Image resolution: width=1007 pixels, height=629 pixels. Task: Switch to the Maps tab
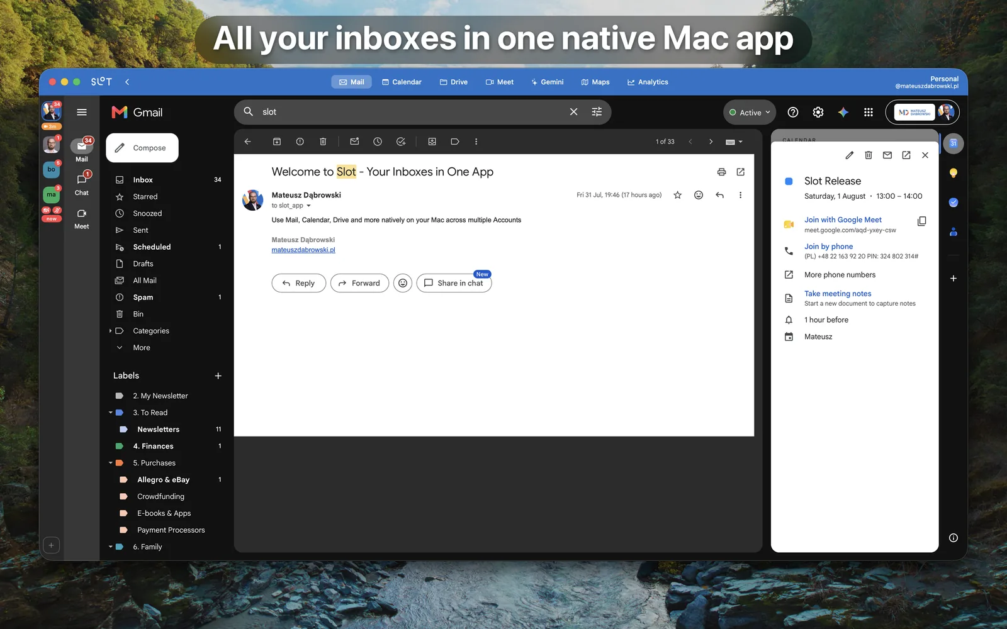click(x=595, y=82)
